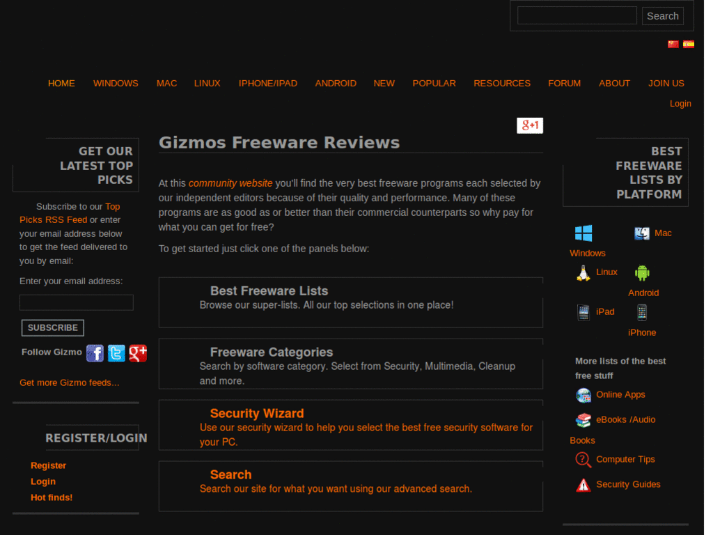The image size is (713, 535).
Task: Open the Online Apps link
Action: coord(620,394)
